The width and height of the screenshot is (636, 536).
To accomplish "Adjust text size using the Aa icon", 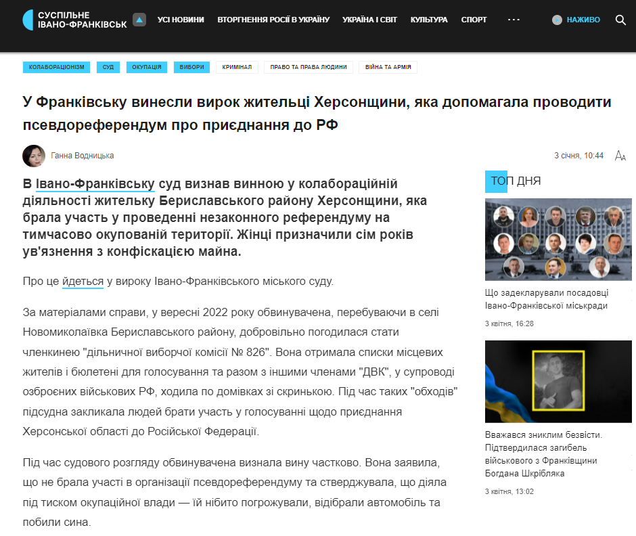I will pyautogui.click(x=619, y=156).
